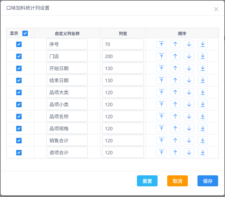Screen dimensions: 225x197
Task: Click the 顺序 column header
Action: (182, 34)
